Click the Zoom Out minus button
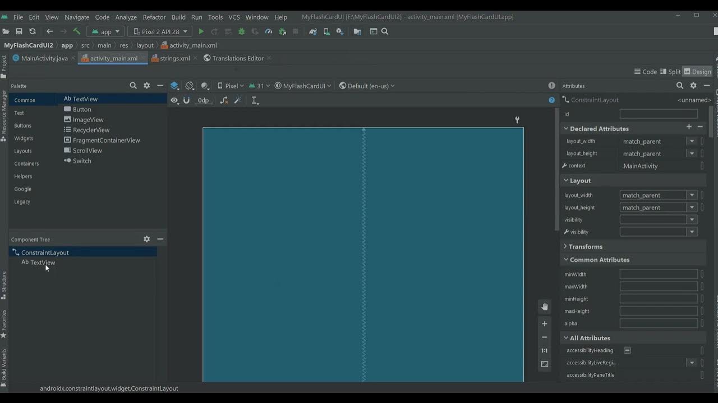 pyautogui.click(x=544, y=337)
